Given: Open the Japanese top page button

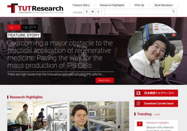Looking at the screenshot, I should 156,93.
